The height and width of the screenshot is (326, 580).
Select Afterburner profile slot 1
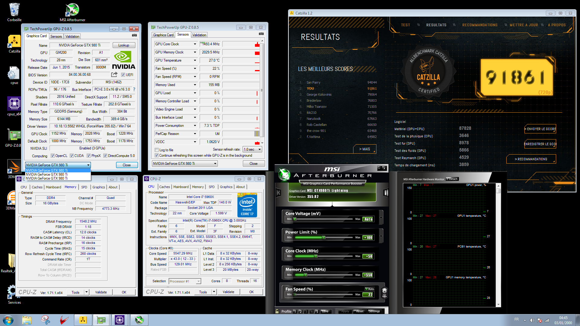pos(295,312)
